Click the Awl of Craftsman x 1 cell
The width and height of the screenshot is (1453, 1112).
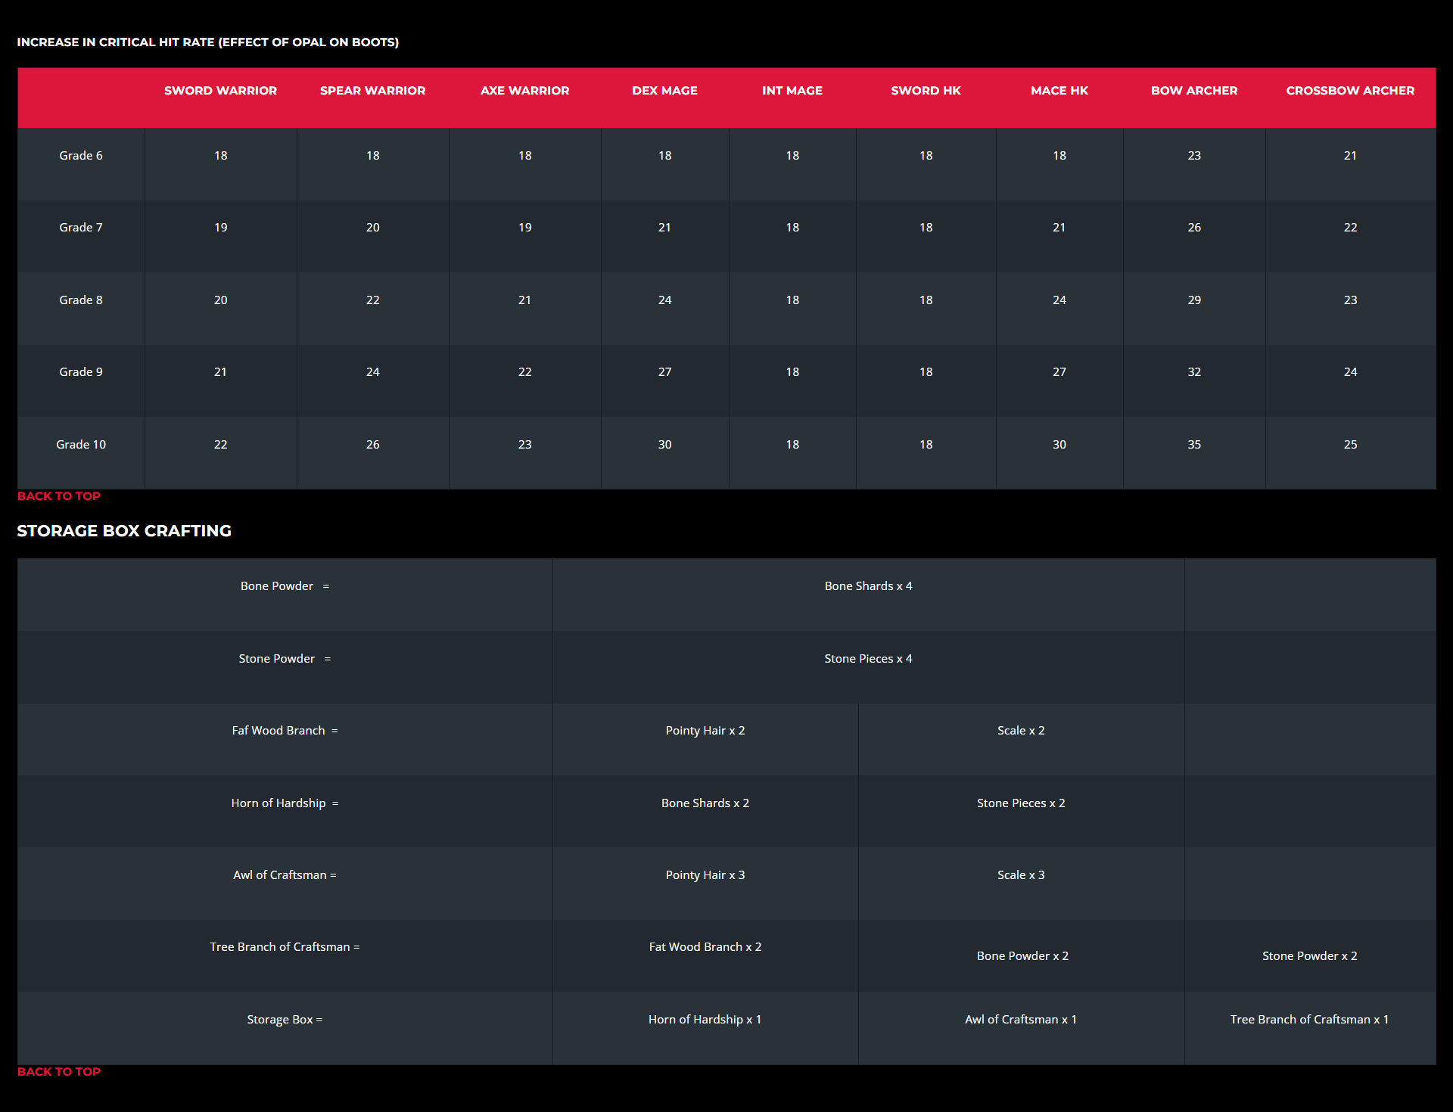1020,1020
